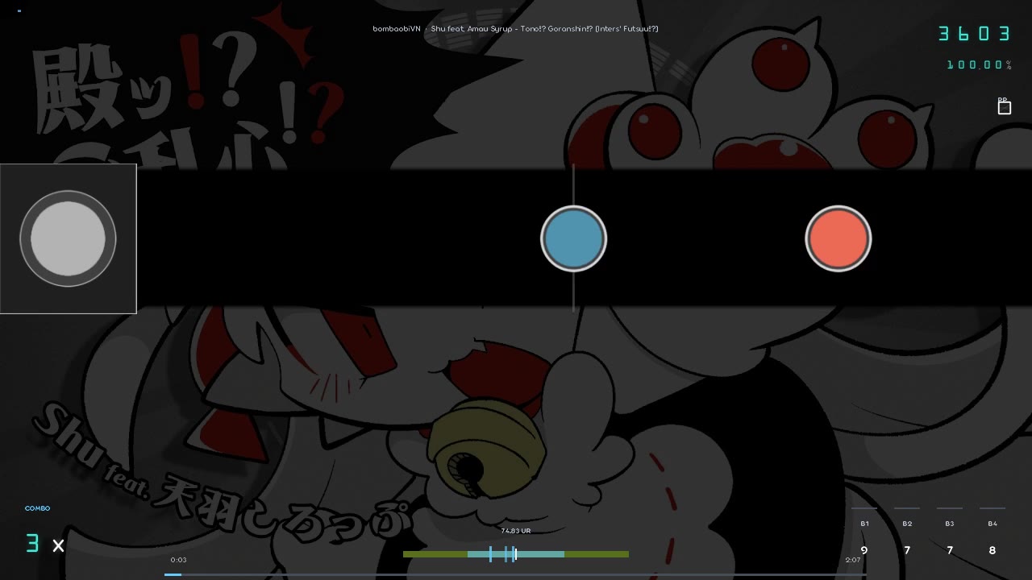Click the PP counter box icon
Screen dimensions: 1032x580
coord(1004,106)
